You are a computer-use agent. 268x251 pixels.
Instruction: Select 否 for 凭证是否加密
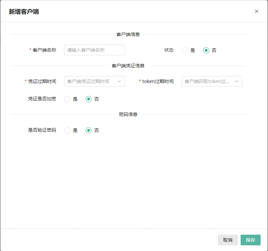click(88, 99)
